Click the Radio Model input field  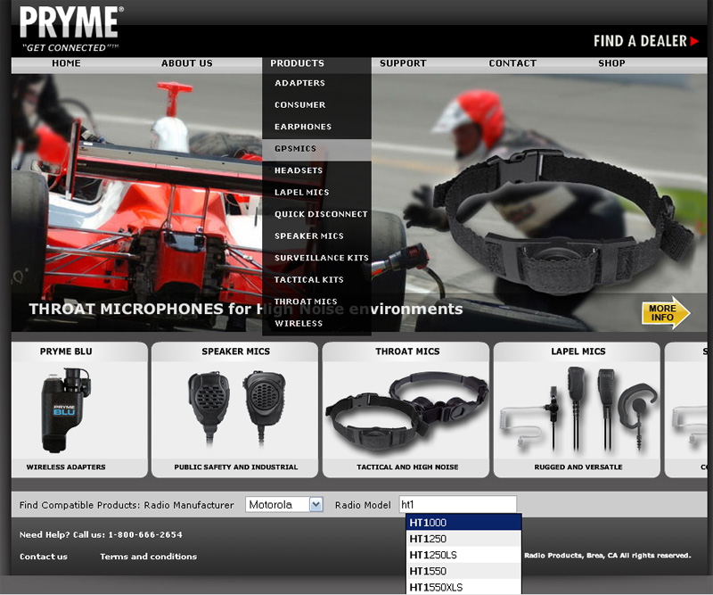click(x=457, y=504)
